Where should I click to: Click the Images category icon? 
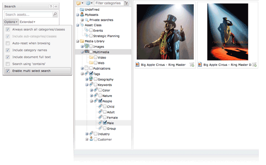click(86, 46)
